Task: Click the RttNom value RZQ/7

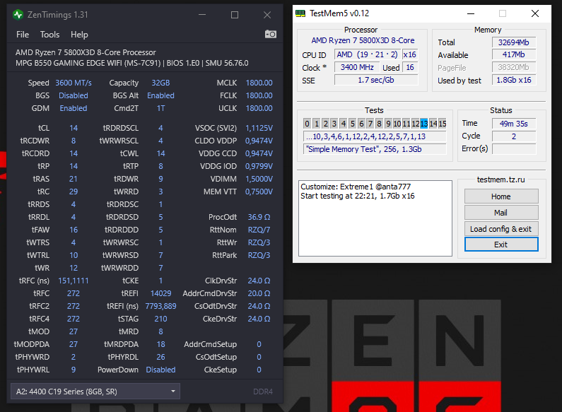Action: pos(259,230)
